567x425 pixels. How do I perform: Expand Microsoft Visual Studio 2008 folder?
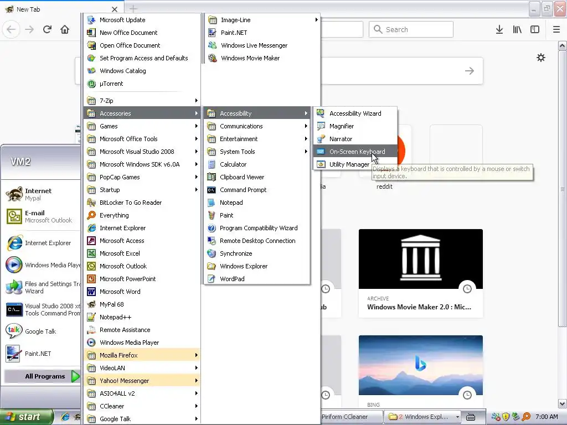pyautogui.click(x=142, y=152)
